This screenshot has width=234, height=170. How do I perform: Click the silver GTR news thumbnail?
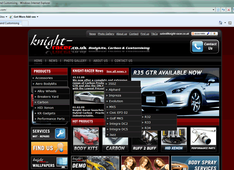pos(89,97)
